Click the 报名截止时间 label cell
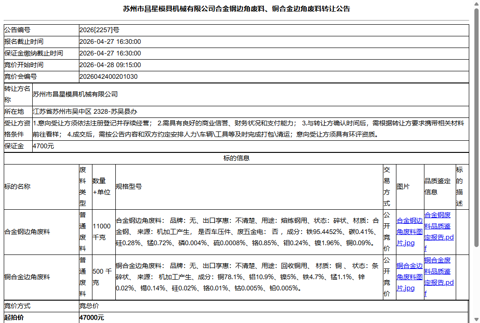This screenshot has width=480, height=323. (42, 41)
